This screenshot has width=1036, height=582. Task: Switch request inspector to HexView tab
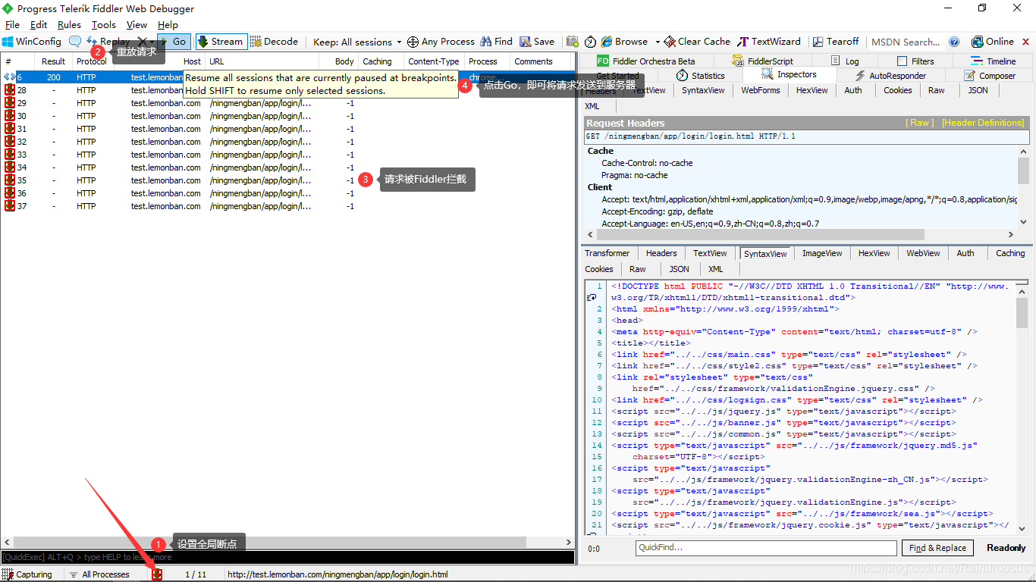click(812, 90)
